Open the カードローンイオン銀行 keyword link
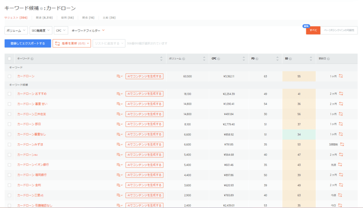Viewport: 363px width, 208px height. (33, 164)
